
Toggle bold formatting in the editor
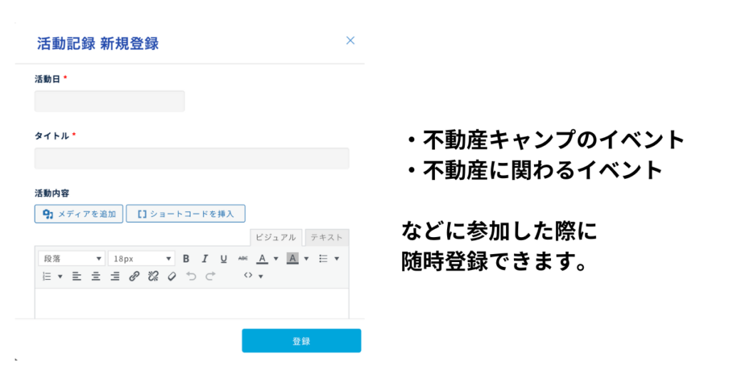[186, 258]
